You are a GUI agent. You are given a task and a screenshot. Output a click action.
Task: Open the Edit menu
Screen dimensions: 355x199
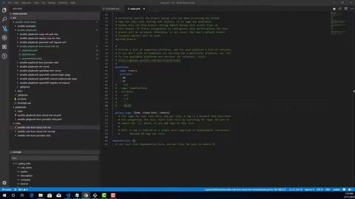click(x=16, y=3)
